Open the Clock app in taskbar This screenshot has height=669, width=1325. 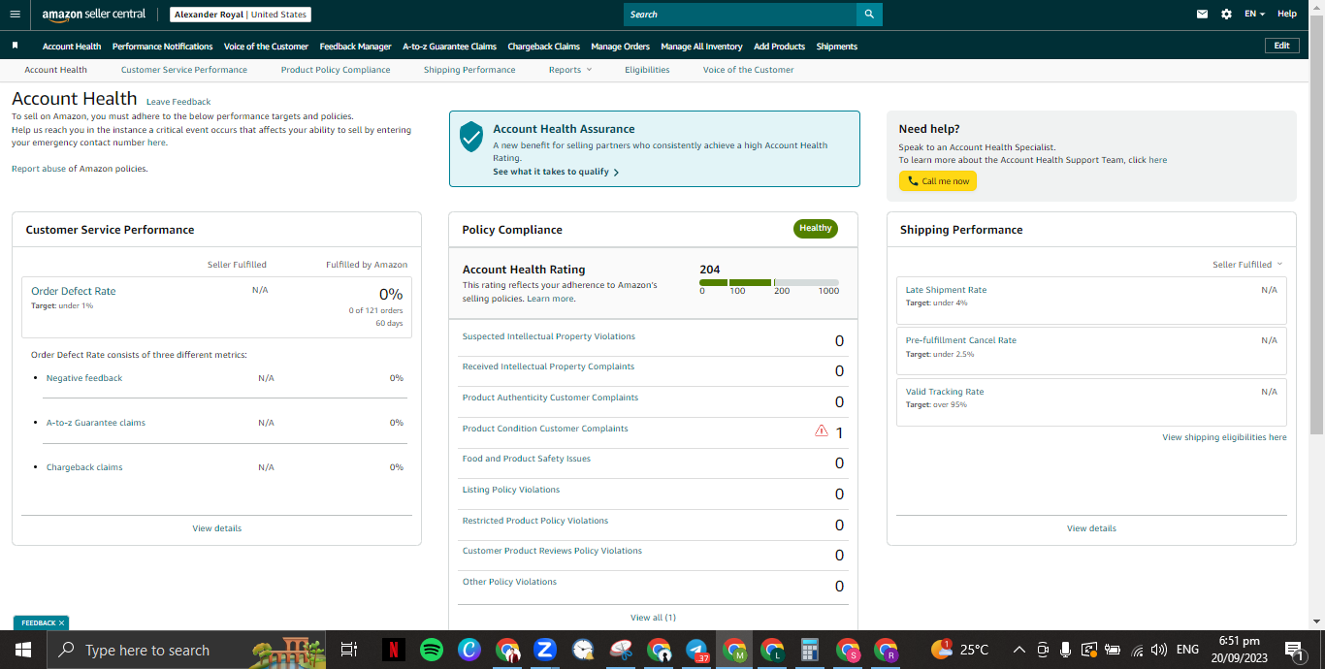583,650
